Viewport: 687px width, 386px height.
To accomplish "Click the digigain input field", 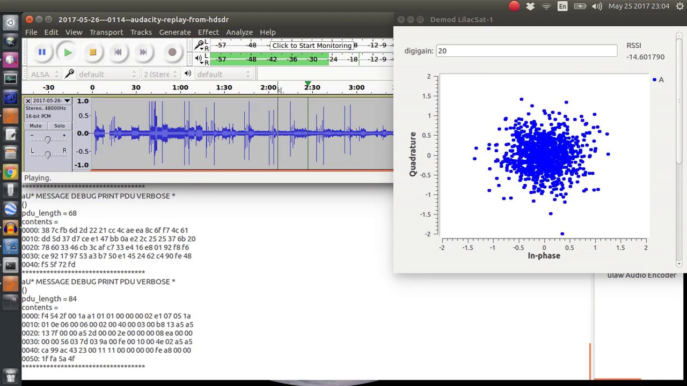I will point(526,51).
